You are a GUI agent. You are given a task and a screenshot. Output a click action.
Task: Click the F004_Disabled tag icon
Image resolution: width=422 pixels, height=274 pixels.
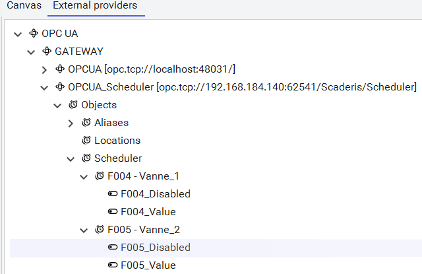113,194
